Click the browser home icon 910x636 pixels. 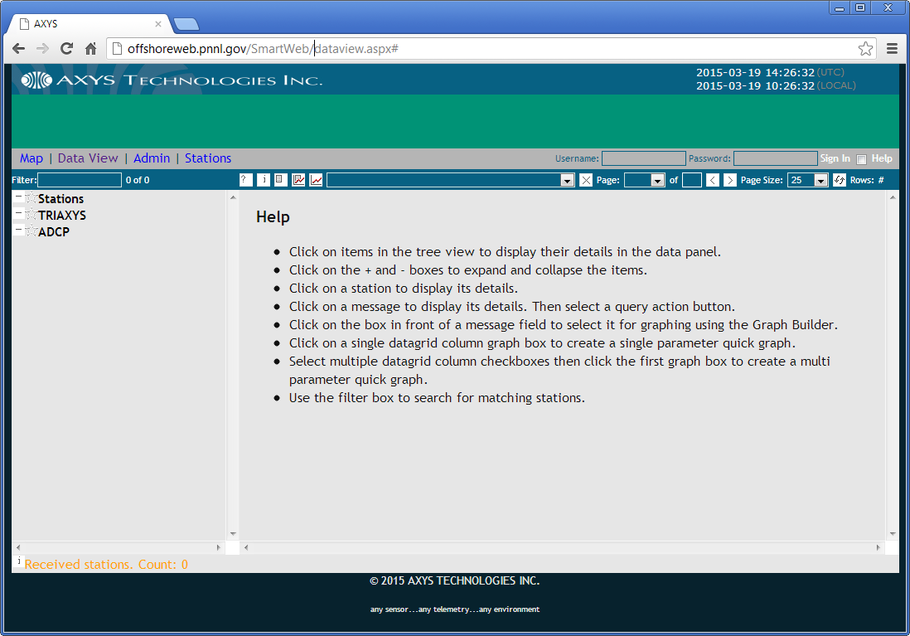(90, 49)
